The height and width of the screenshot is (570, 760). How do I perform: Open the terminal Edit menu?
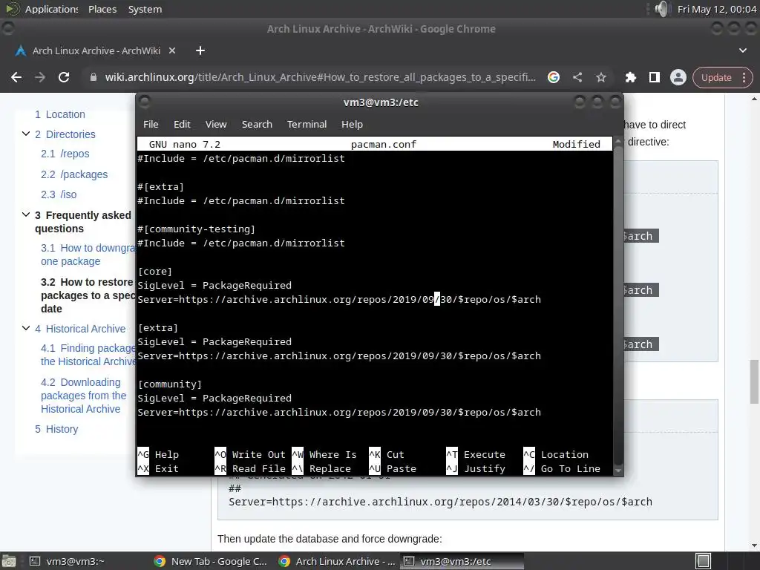(x=182, y=125)
